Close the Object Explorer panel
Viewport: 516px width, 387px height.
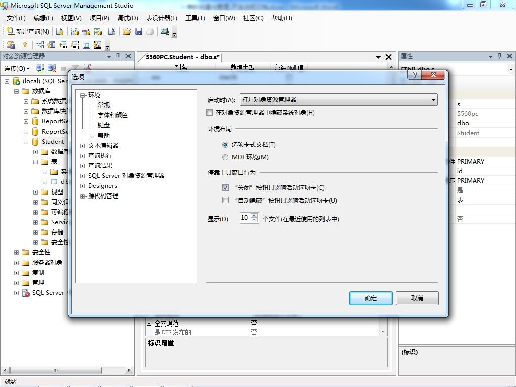[x=128, y=56]
